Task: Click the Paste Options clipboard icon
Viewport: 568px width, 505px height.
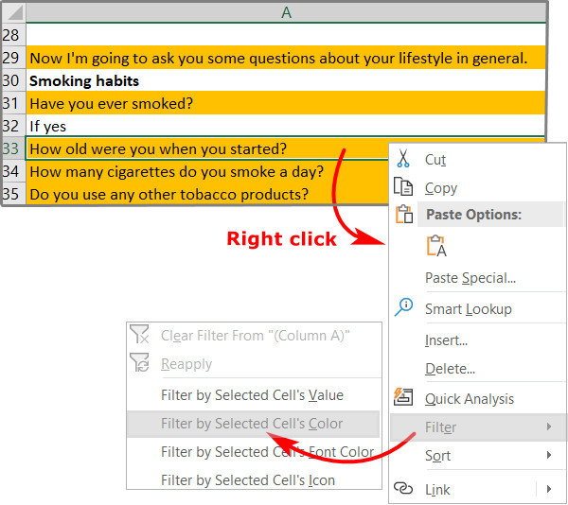Action: [x=403, y=214]
